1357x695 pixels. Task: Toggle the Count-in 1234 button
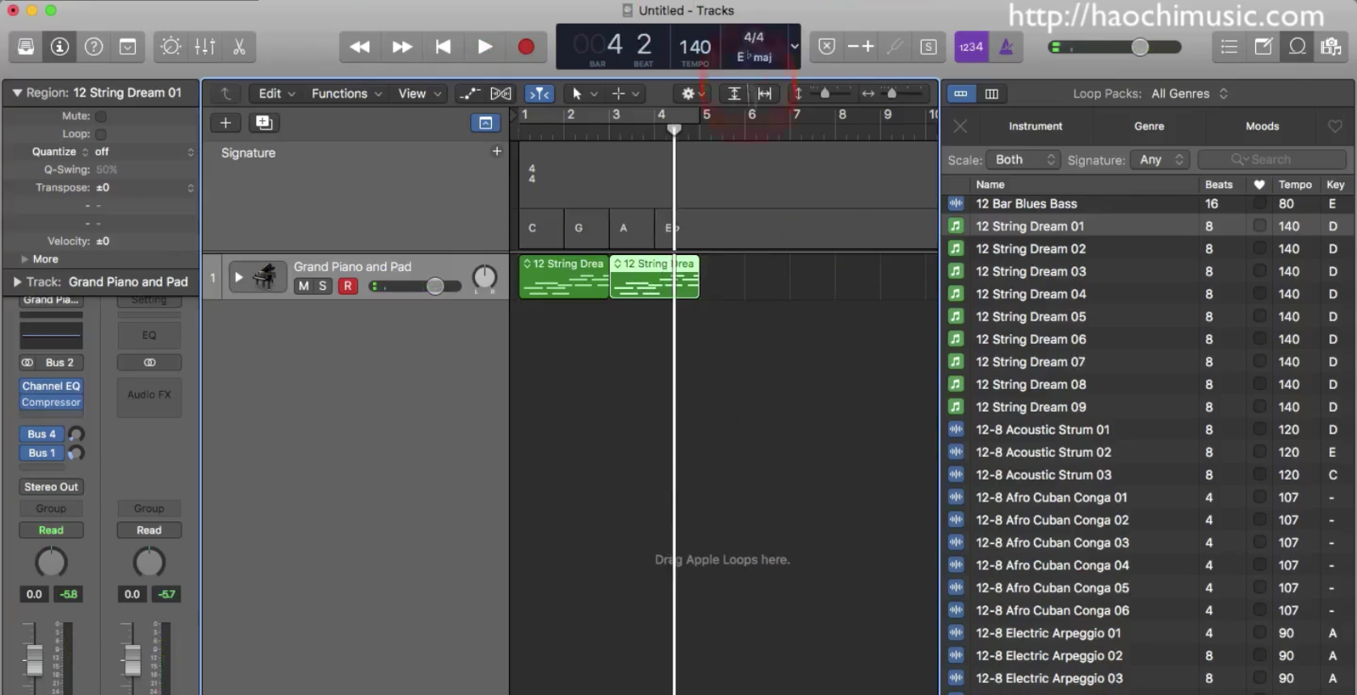point(971,47)
